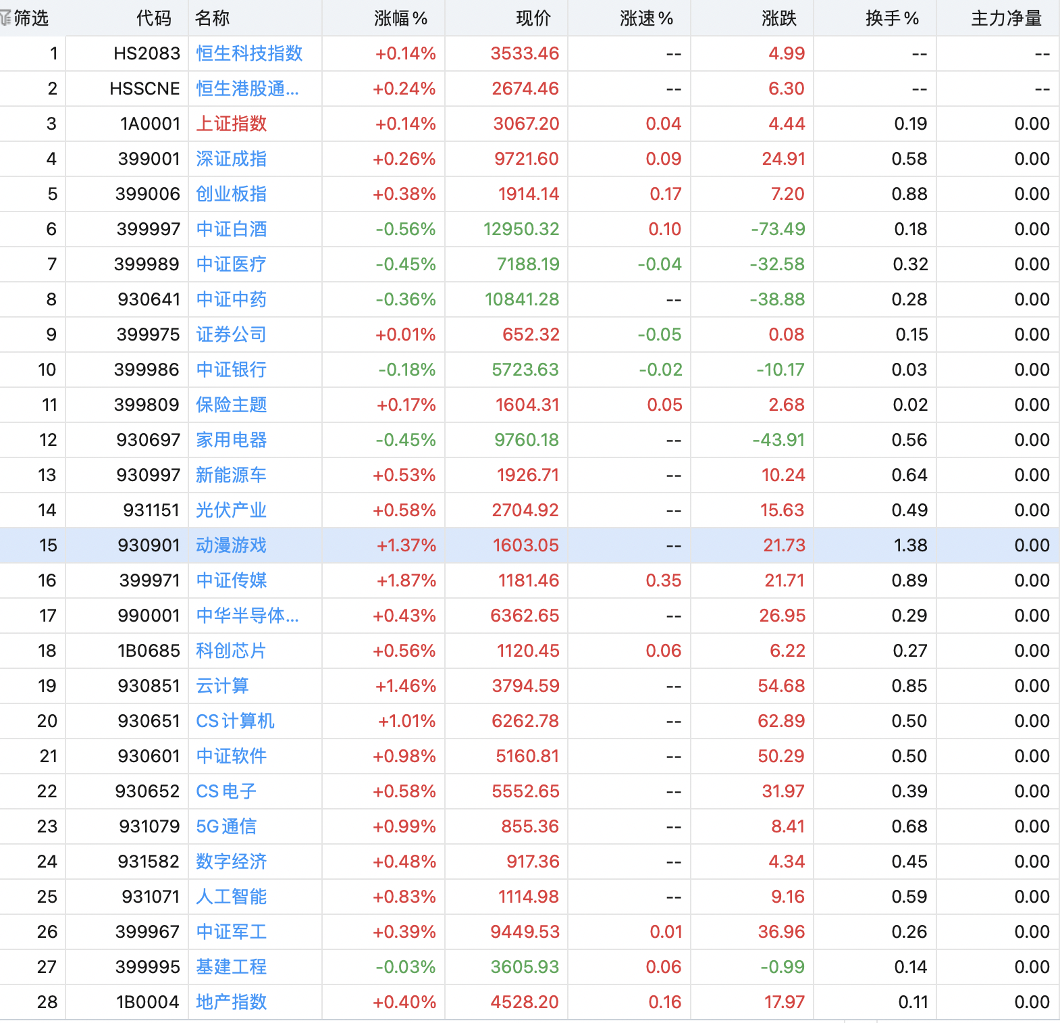Select the 创业板指 name link
This screenshot has height=1023, width=1060.
[x=232, y=194]
